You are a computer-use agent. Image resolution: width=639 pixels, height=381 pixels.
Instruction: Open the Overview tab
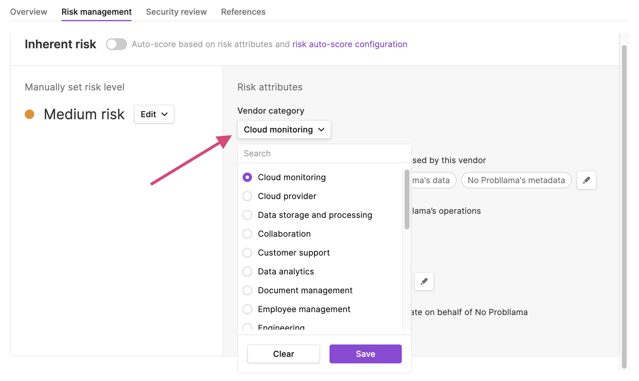[x=29, y=12]
